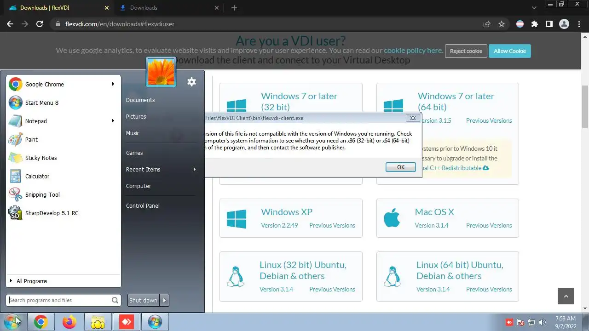Image resolution: width=589 pixels, height=331 pixels.
Task: Click Allow Cookie button
Action: coord(510,51)
